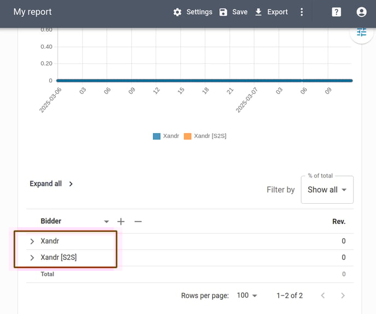Screen dimensions: 376x314
Task: Open the help question mark icon
Action: [x=336, y=12]
